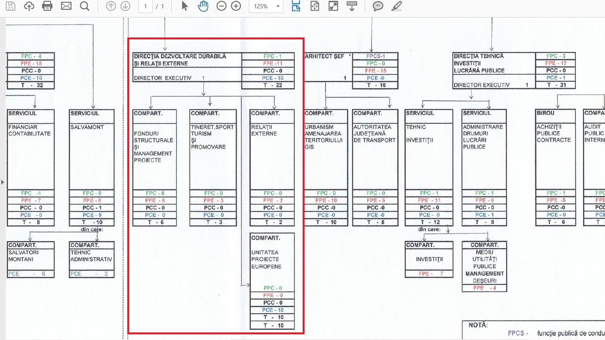Enter full screen mode
The height and width of the screenshot is (340, 605).
click(x=333, y=6)
